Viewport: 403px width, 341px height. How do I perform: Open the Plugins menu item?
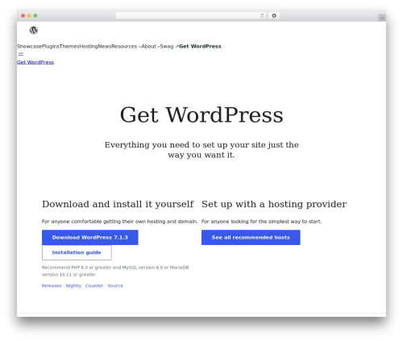pyautogui.click(x=51, y=46)
